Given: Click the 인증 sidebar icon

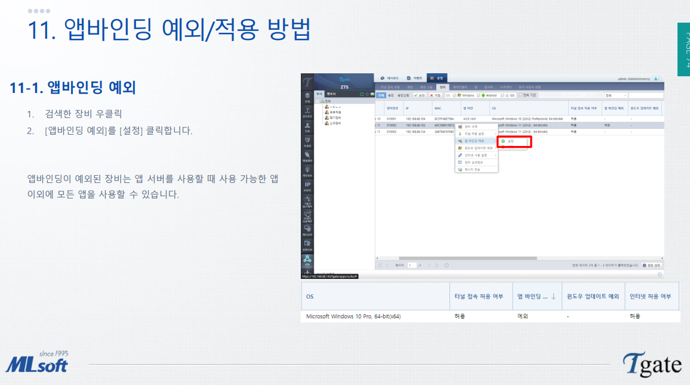Looking at the screenshot, I should pyautogui.click(x=307, y=127).
